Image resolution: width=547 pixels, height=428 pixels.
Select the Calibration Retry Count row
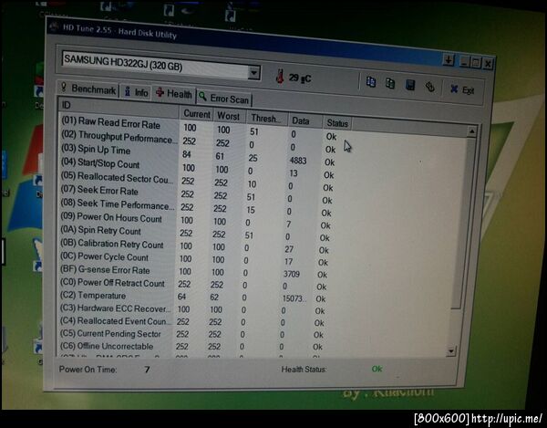point(193,245)
